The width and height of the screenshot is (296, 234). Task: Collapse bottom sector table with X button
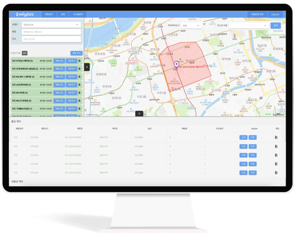[139, 113]
